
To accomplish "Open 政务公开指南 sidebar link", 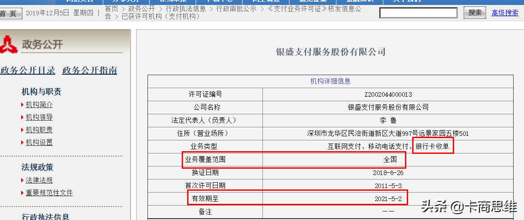I will point(90,70).
